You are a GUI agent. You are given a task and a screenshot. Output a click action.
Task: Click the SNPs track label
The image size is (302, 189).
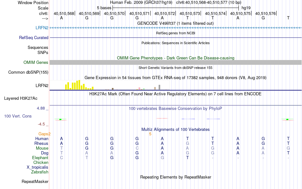click(43, 52)
